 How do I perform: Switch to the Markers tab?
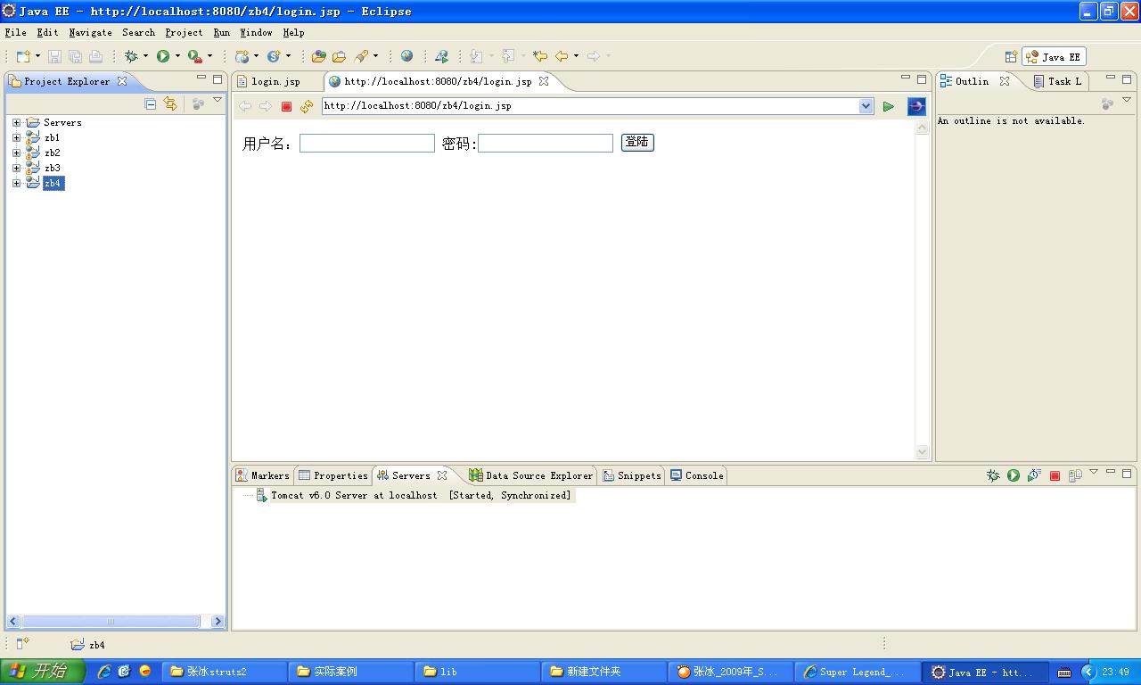[263, 475]
